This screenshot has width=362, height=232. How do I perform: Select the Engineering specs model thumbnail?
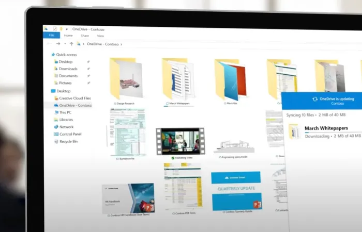point(234,146)
